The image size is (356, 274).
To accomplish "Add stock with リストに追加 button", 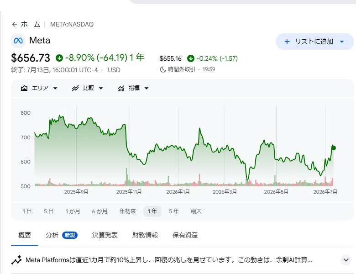I will pyautogui.click(x=314, y=42).
